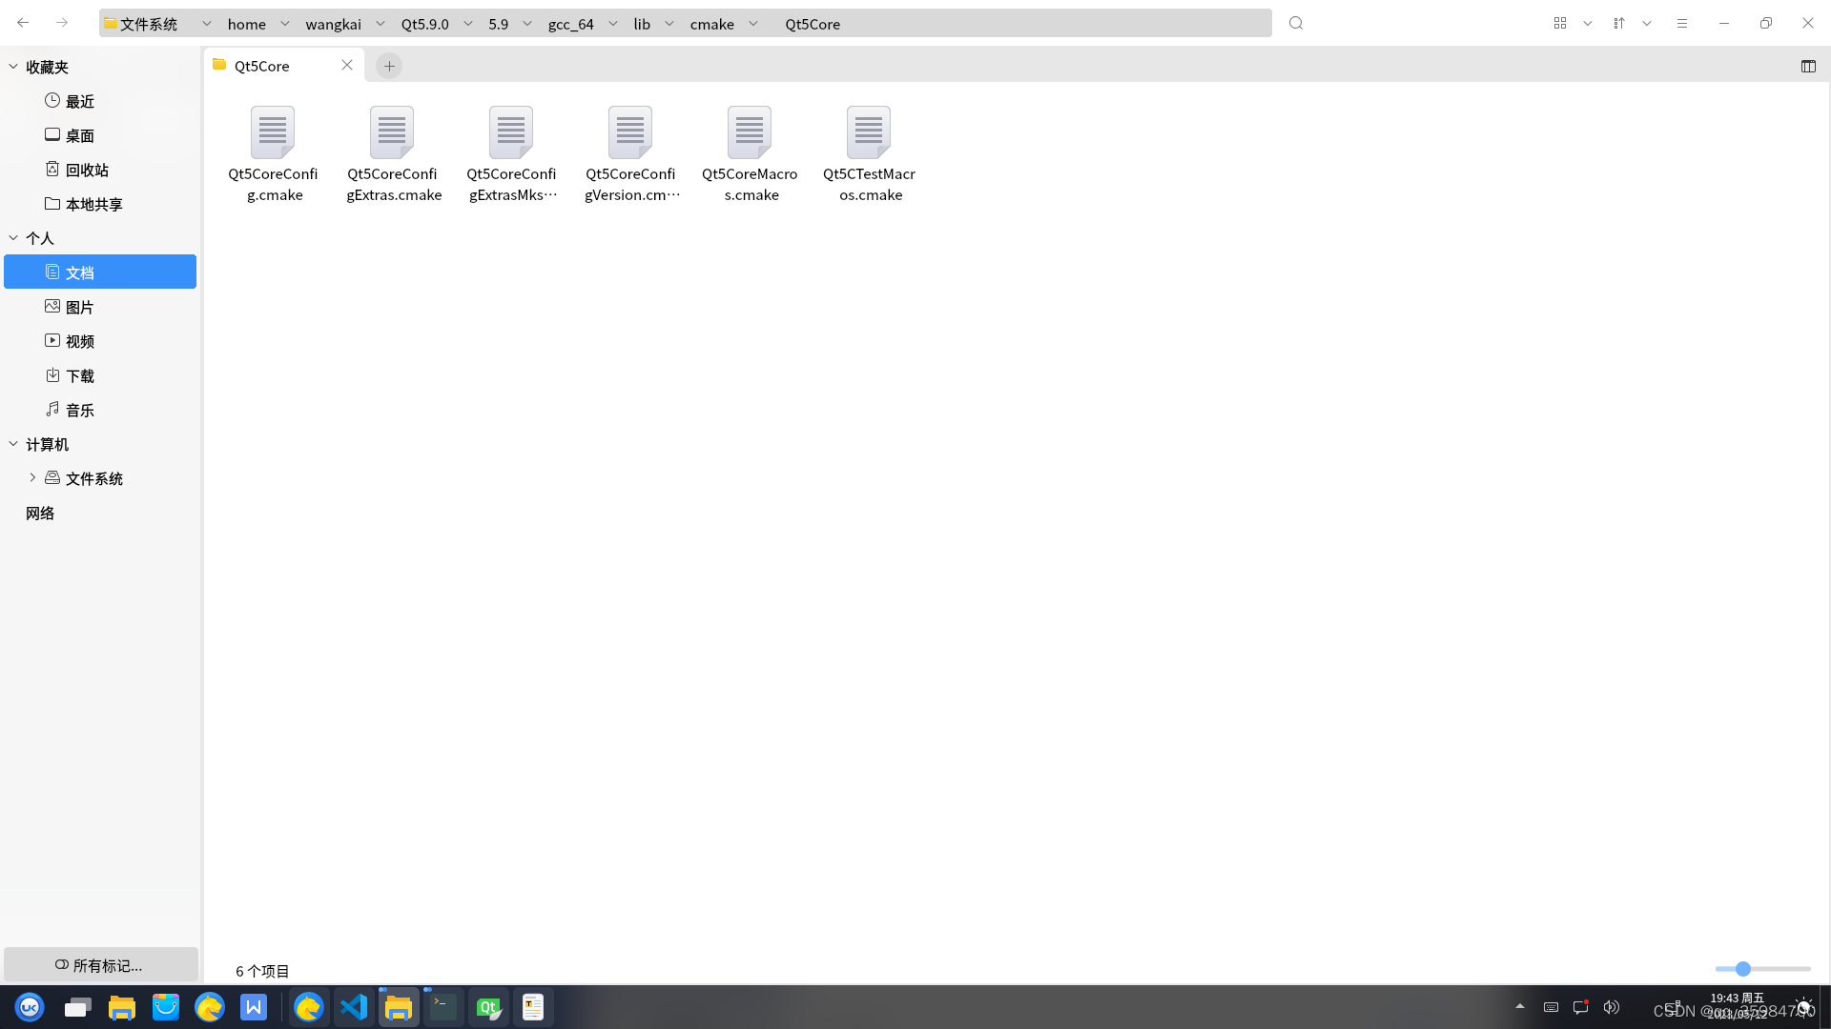This screenshot has width=1831, height=1029.
Task: Open the hamburger settings menu
Action: [x=1682, y=22]
